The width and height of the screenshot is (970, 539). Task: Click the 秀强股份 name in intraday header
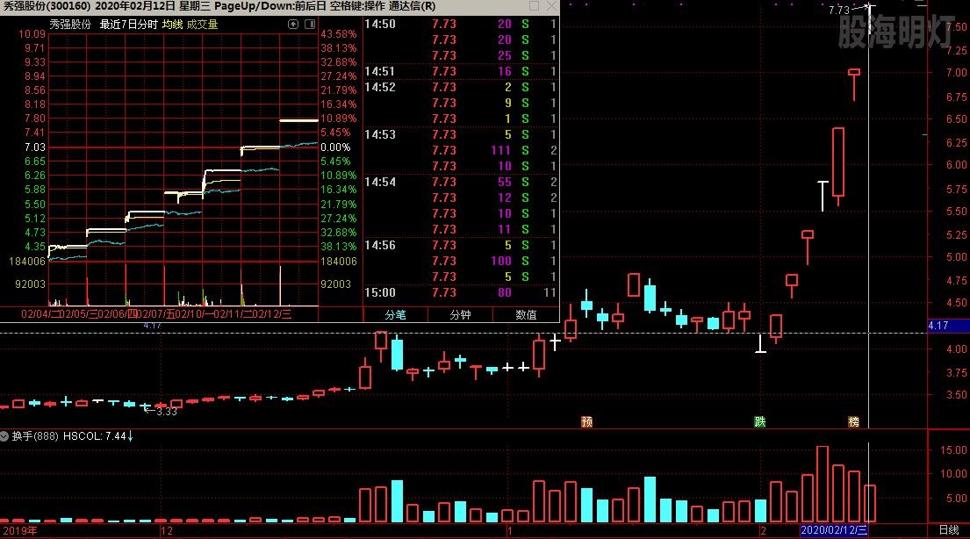pos(70,24)
